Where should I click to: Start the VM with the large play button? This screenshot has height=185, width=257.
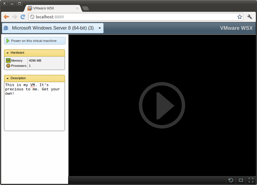pyautogui.click(x=162, y=105)
